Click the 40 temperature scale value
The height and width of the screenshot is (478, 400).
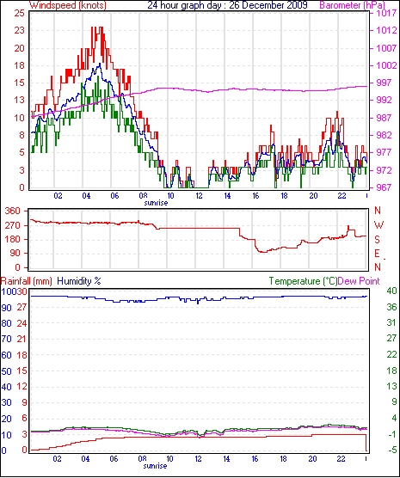click(x=391, y=291)
